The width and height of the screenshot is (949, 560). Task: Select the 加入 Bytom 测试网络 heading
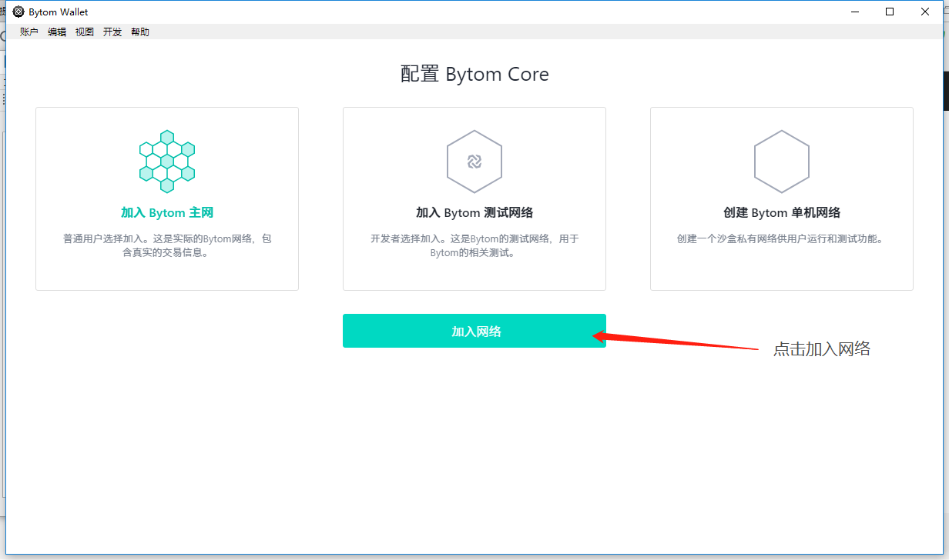click(x=474, y=212)
